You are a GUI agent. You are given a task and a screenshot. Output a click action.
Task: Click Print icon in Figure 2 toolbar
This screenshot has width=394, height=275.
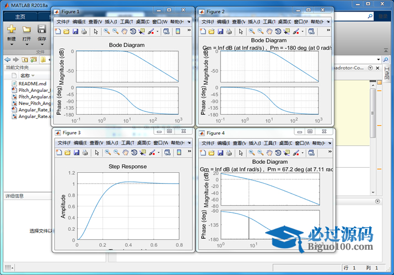228,32
